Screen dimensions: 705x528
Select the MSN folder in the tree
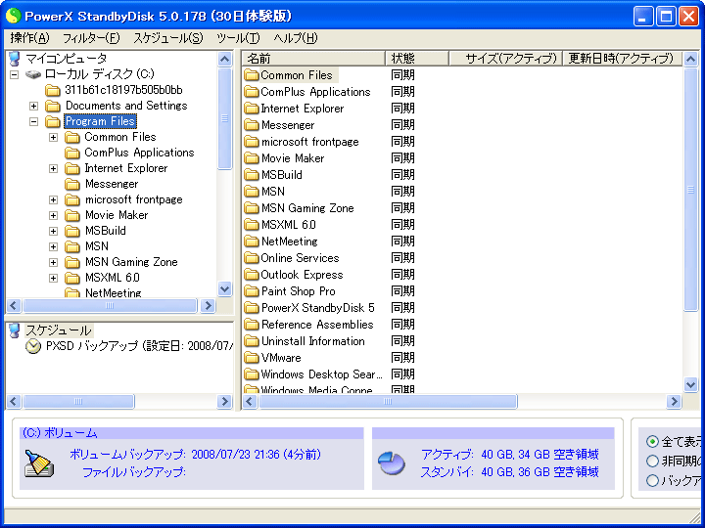coord(97,247)
